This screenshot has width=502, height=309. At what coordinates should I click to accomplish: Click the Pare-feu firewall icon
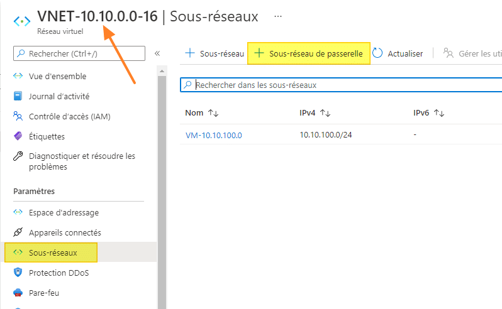click(18, 293)
